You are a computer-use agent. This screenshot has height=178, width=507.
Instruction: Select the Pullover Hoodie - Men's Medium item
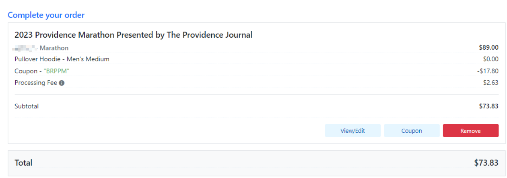pos(62,59)
